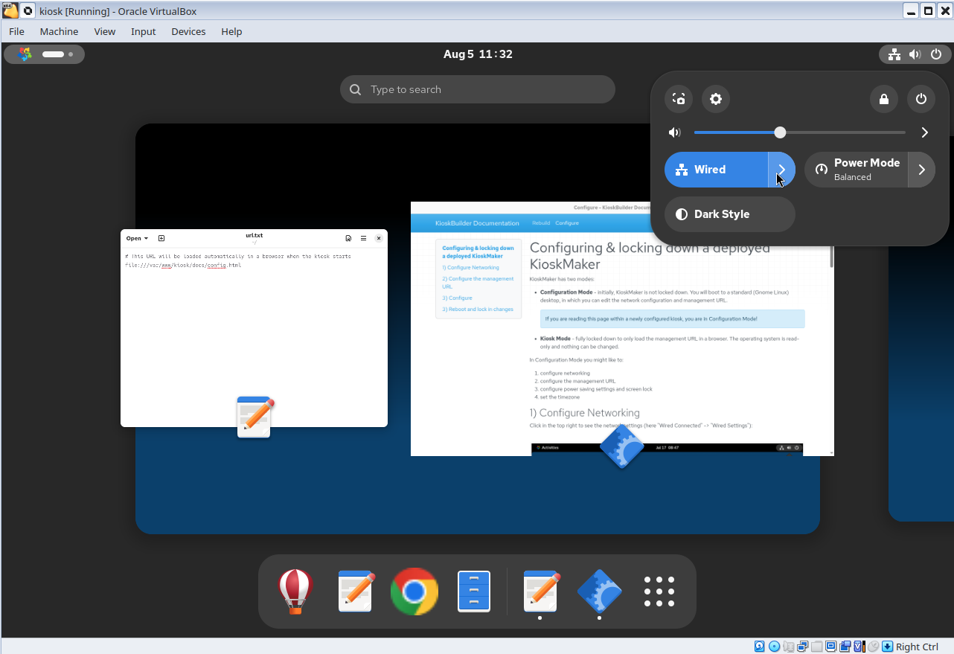Open the 1) Configure Networking sidebar link
Viewport: 954px width, 654px height.
click(470, 267)
